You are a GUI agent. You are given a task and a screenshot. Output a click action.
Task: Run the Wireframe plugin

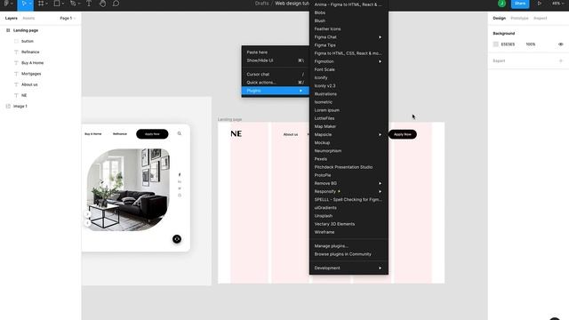[349, 232]
